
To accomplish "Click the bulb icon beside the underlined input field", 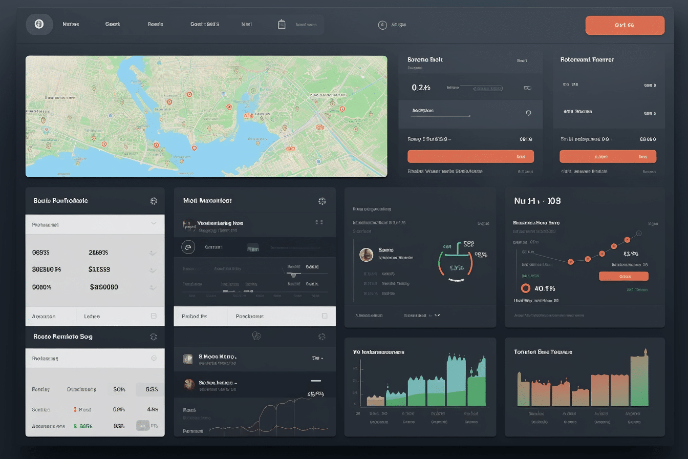I will (x=528, y=113).
